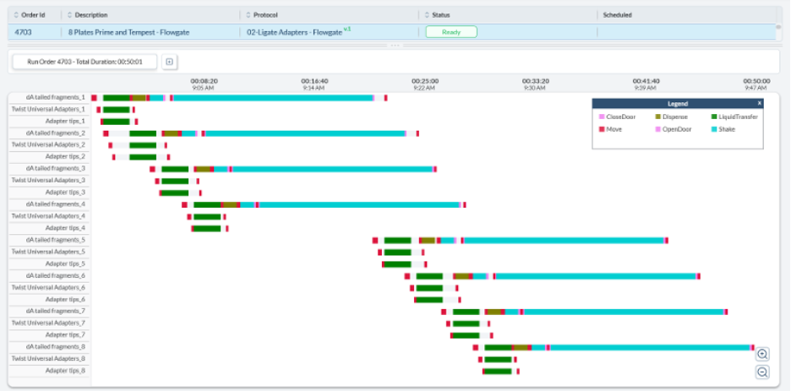The height and width of the screenshot is (391, 791).
Task: Sort by Order Id column arrows
Action: click(17, 15)
